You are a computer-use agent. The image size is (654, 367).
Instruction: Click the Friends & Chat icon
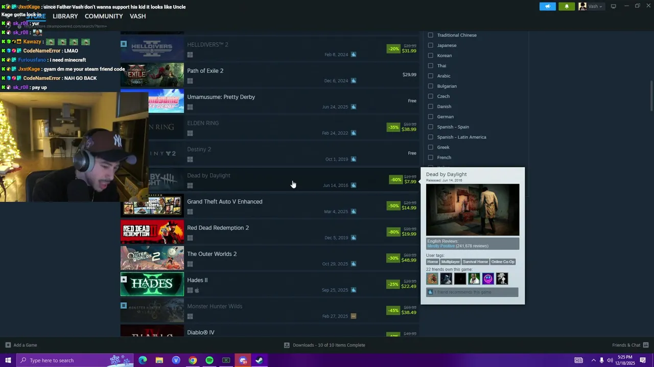646,345
